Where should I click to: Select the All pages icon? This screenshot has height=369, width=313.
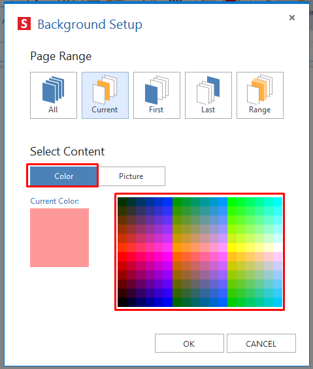pyautogui.click(x=54, y=95)
